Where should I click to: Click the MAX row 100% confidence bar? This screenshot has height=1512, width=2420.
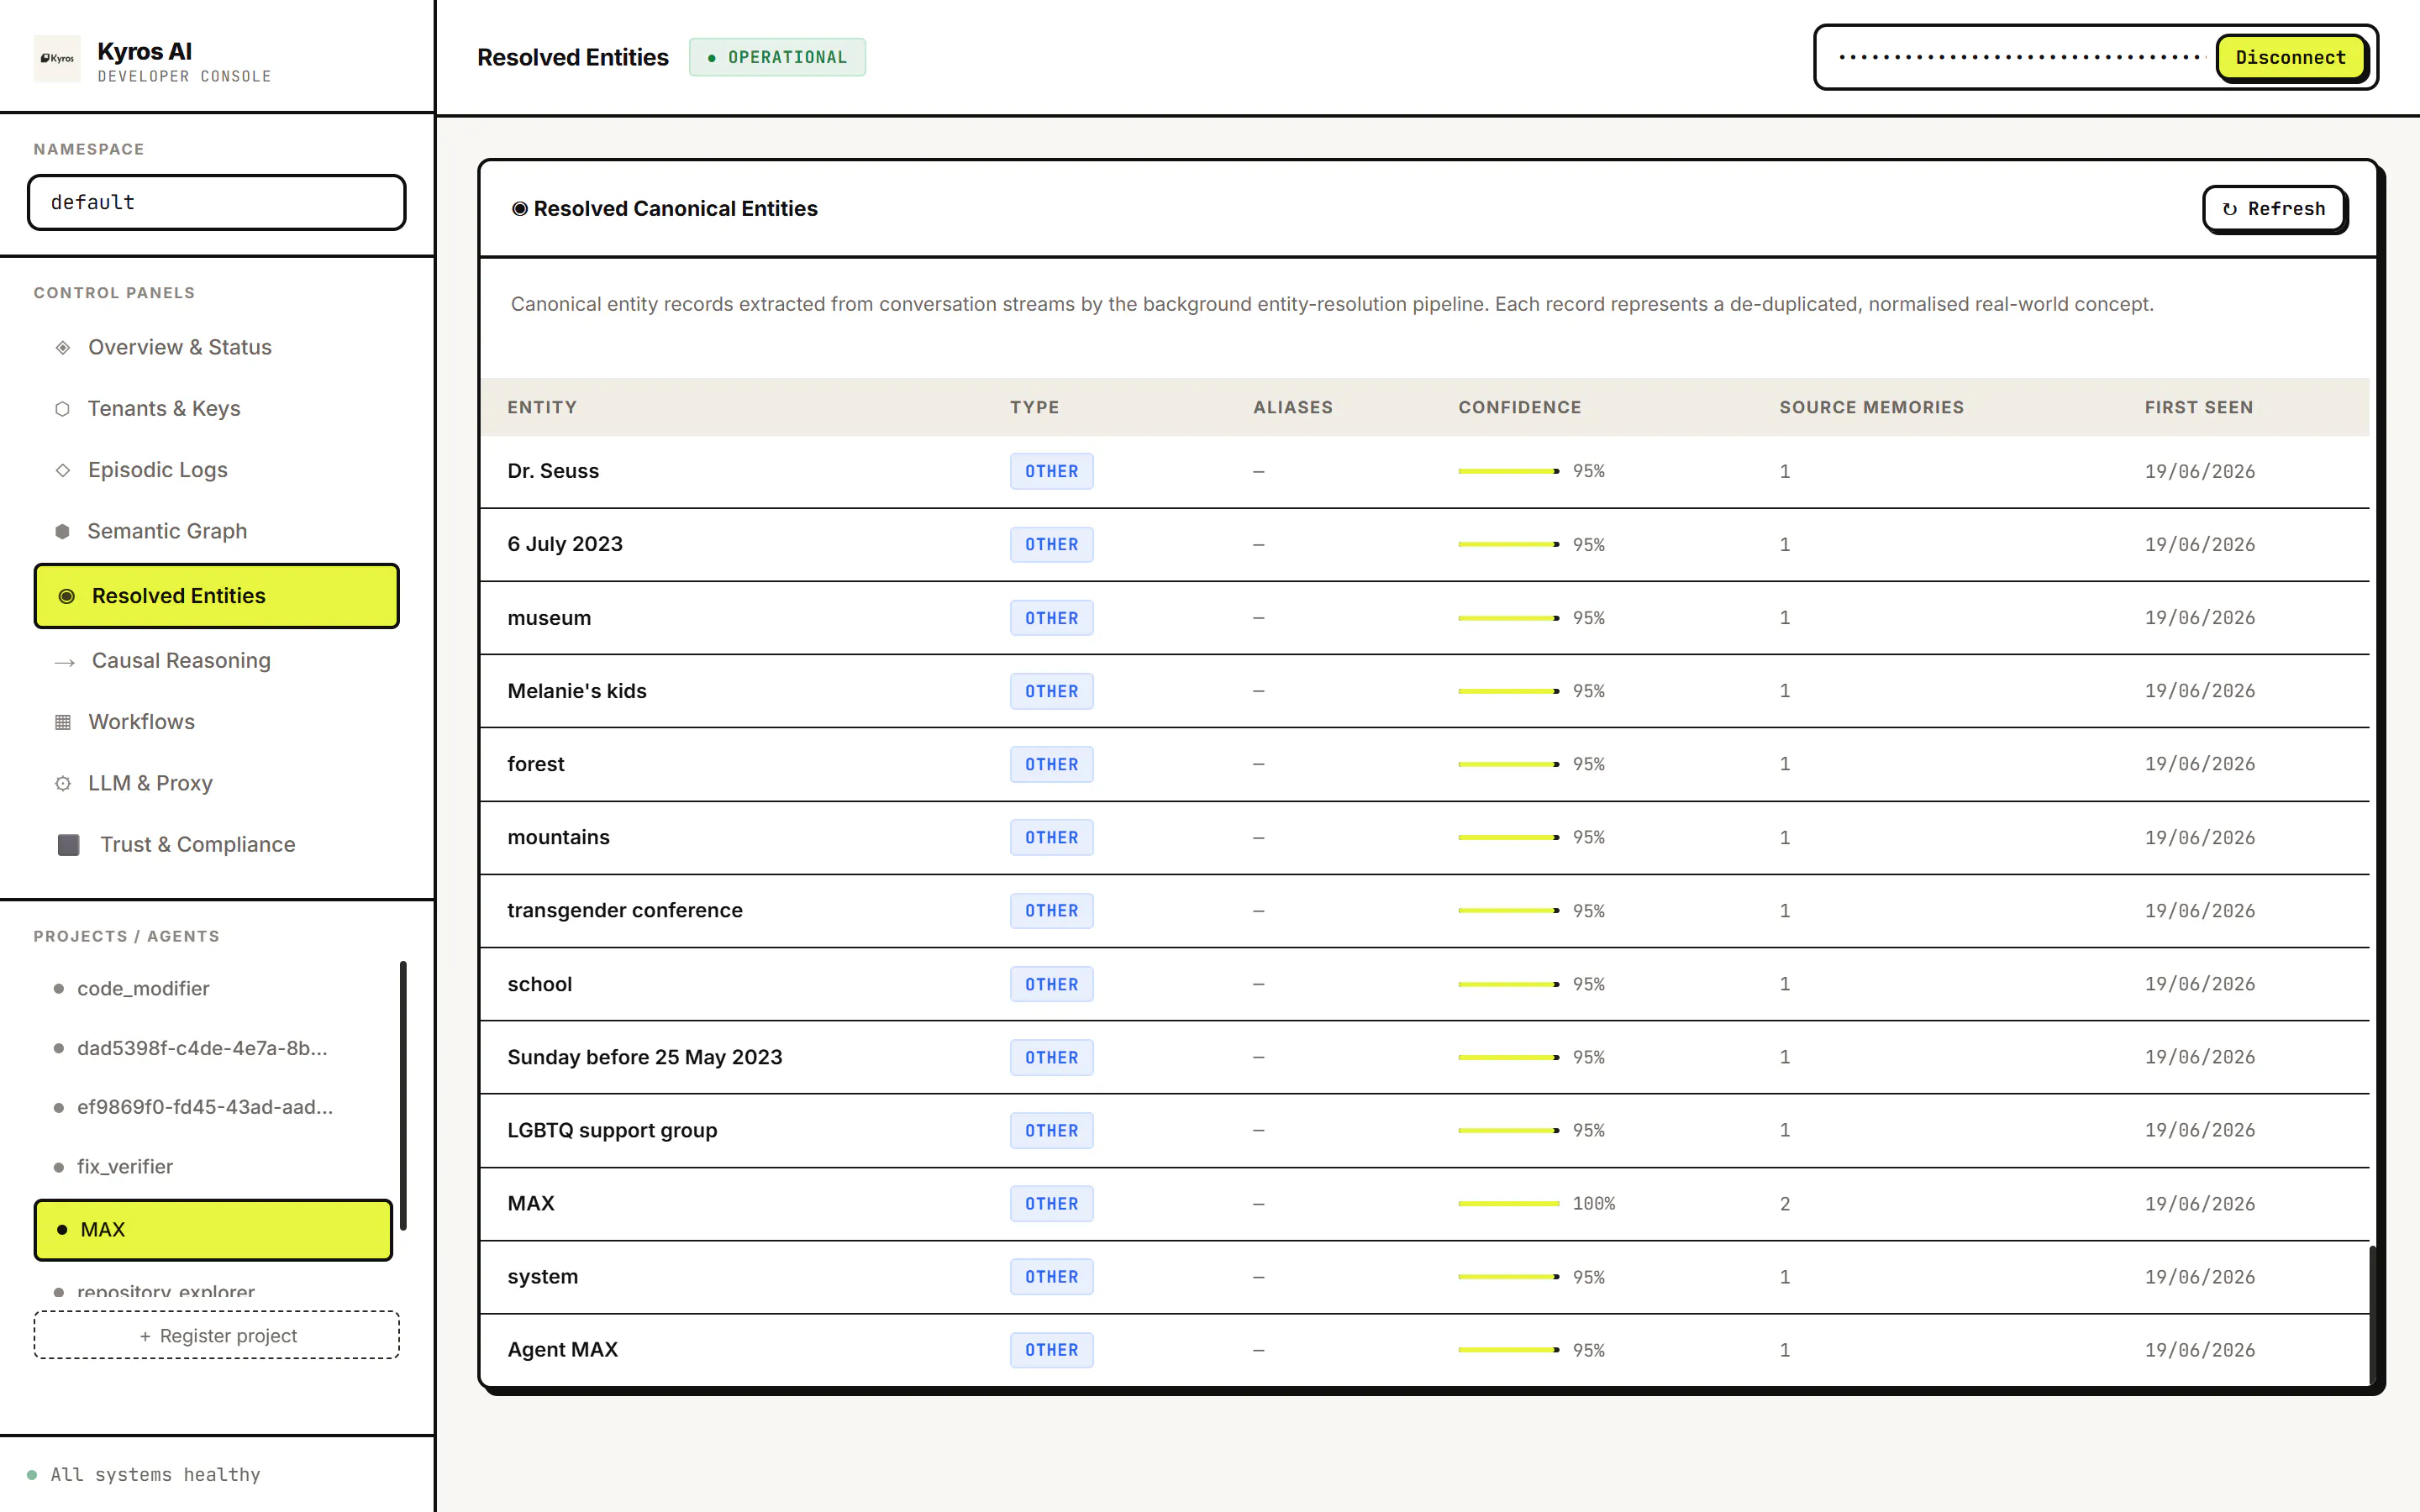click(1508, 1204)
